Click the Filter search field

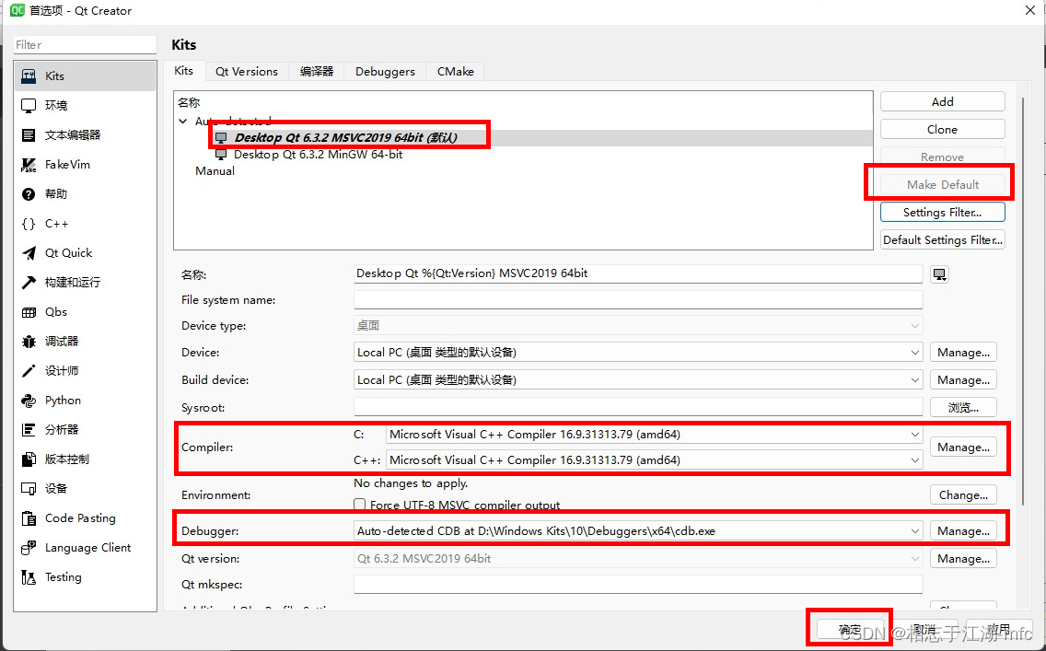click(x=85, y=45)
